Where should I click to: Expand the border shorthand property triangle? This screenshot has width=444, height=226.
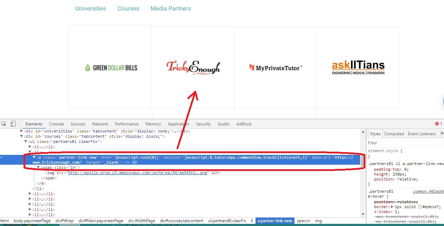[392, 207]
